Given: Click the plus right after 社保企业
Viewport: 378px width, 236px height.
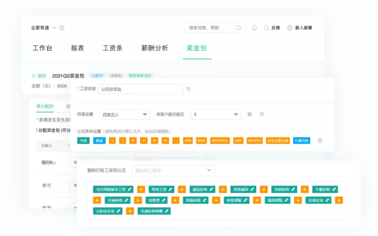Looking at the screenshot, I should 339,200.
